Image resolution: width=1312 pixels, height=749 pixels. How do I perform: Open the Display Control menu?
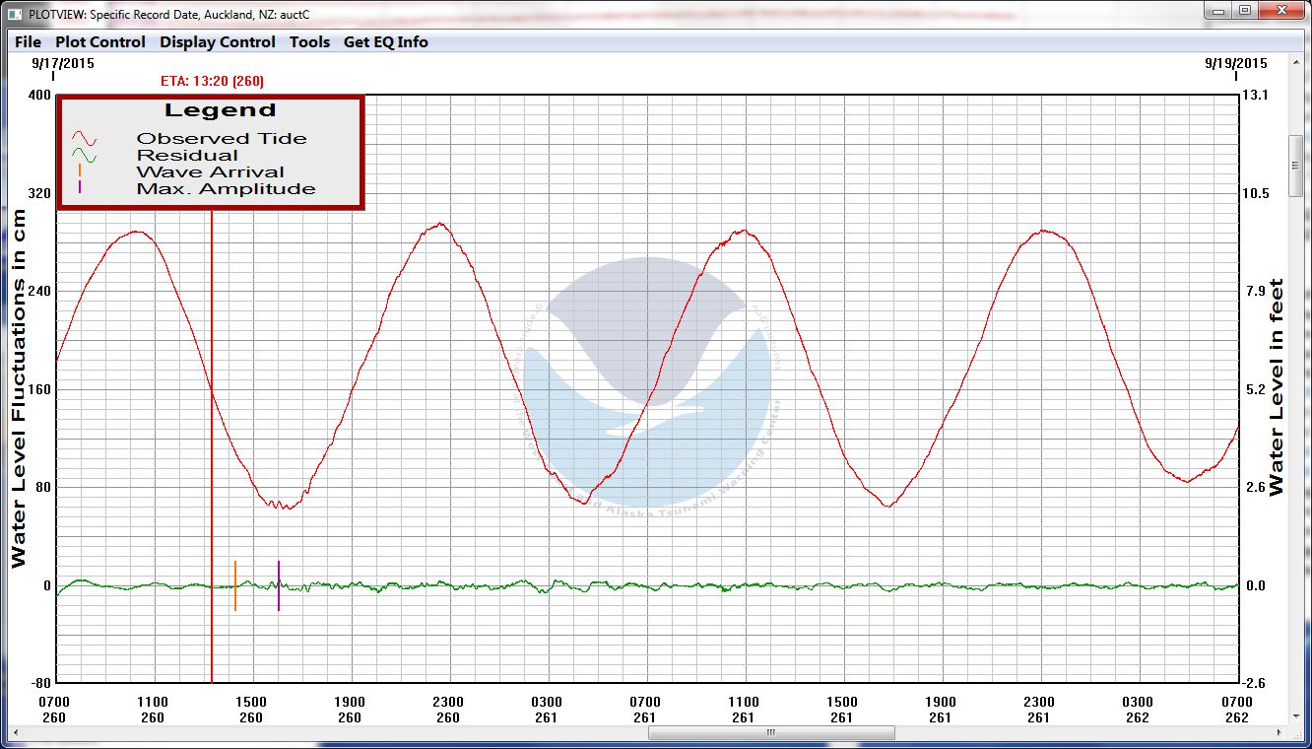coord(218,42)
